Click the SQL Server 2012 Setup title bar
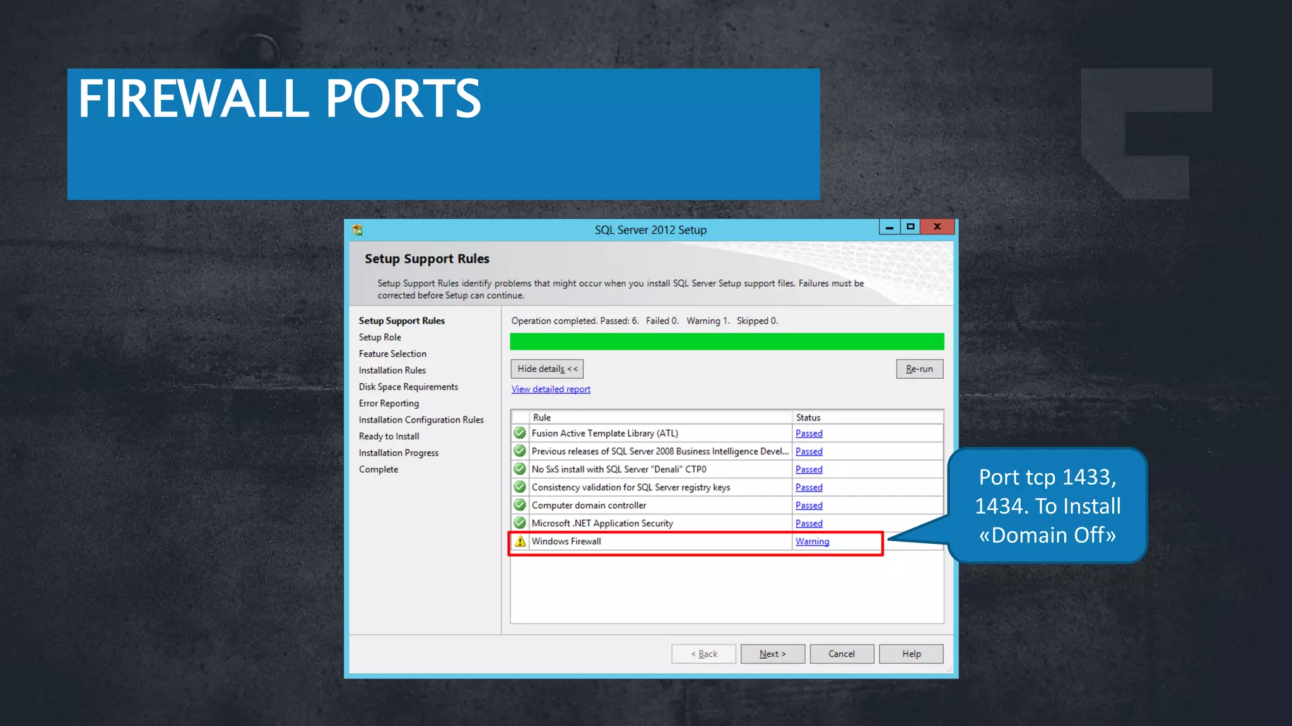The width and height of the screenshot is (1292, 726). tap(650, 230)
